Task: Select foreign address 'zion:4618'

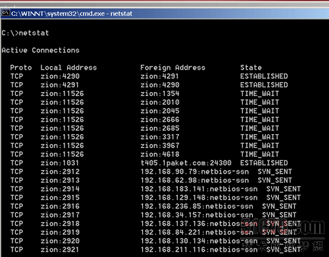Action: (x=160, y=154)
